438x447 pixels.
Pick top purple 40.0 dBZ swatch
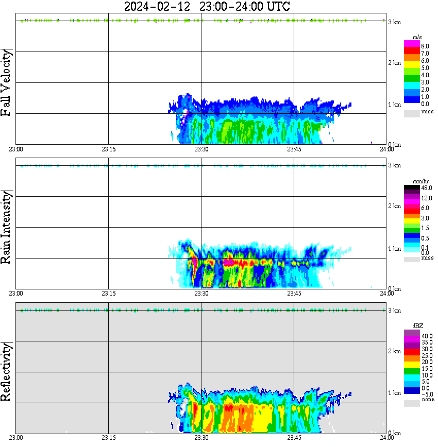click(412, 333)
